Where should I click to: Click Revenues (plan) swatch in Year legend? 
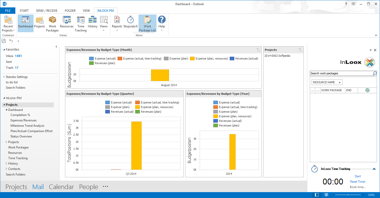tap(216, 125)
